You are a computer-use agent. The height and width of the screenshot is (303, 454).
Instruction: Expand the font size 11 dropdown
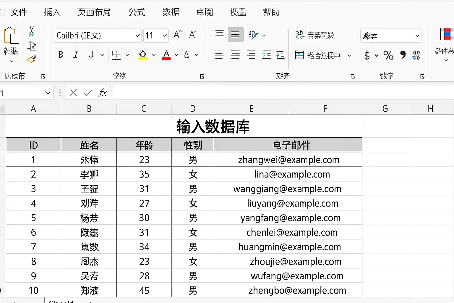(156, 36)
